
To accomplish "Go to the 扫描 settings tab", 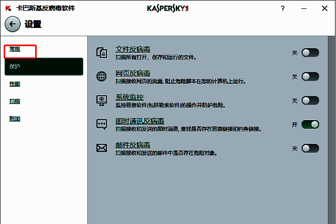I will 15,101.
